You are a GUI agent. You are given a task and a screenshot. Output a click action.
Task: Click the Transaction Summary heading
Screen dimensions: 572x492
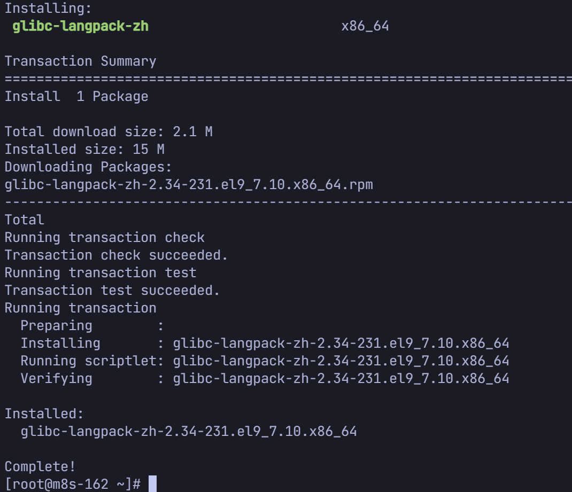point(80,61)
